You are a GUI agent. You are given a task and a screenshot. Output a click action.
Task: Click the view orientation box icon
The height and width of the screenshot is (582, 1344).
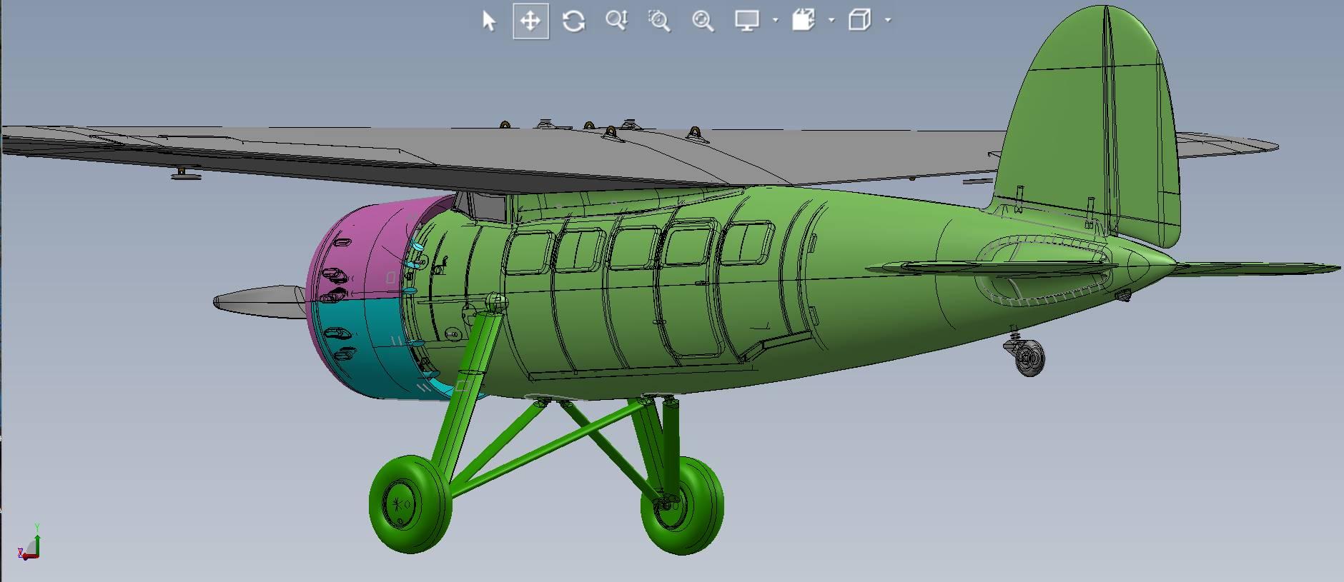(x=804, y=21)
